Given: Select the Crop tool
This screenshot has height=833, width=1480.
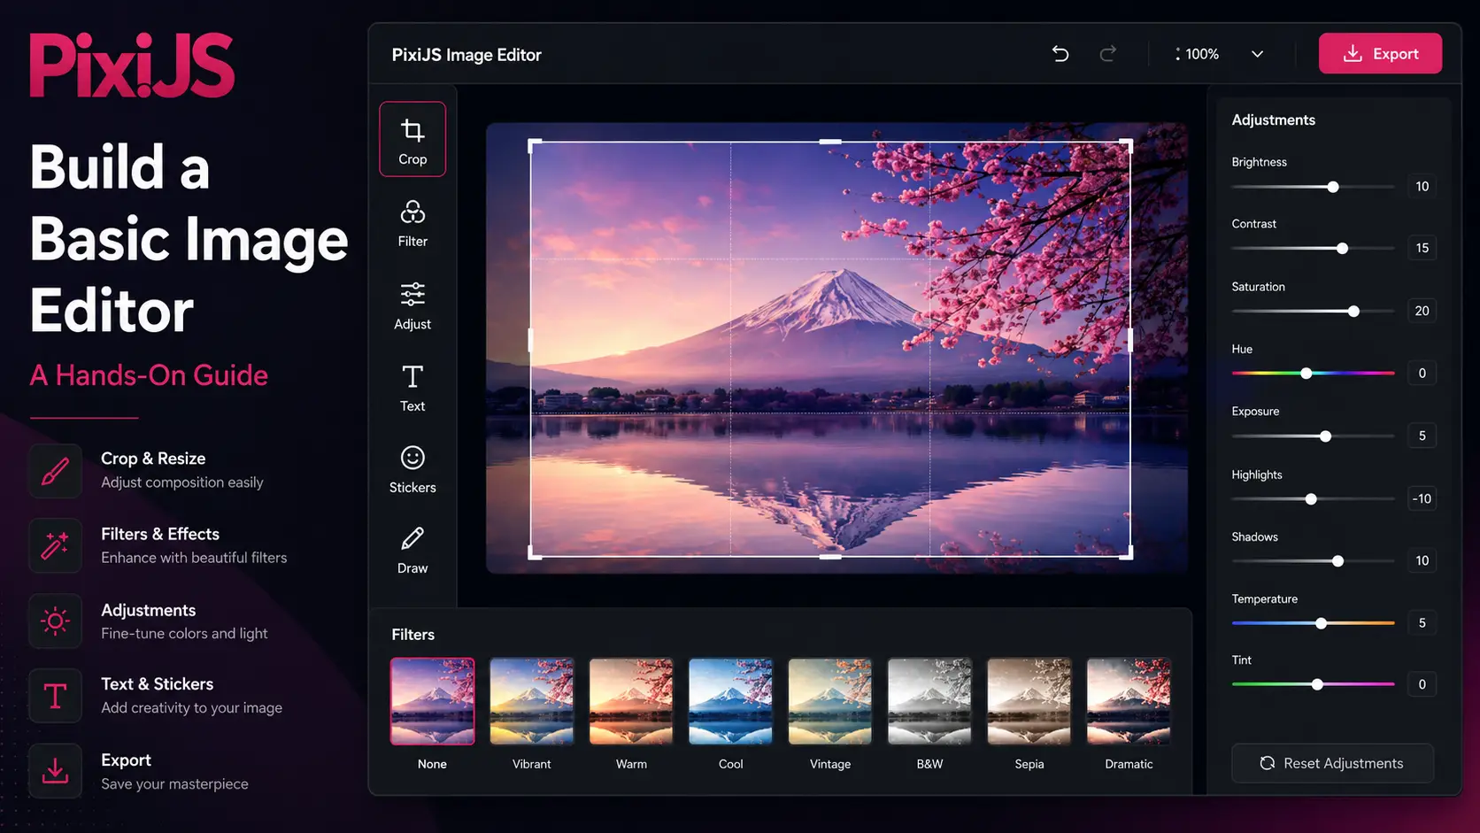Looking at the screenshot, I should pos(412,140).
